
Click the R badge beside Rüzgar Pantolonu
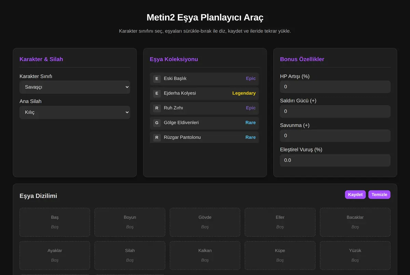[157, 137]
